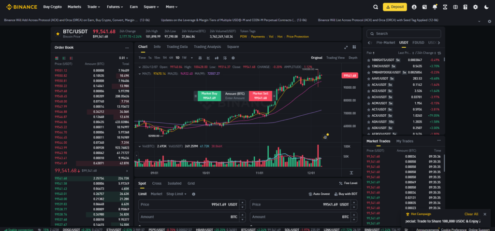Viewport: 495px width, 231px height.
Task: Increase the buy Price with up stepper
Action: (x=243, y=203)
